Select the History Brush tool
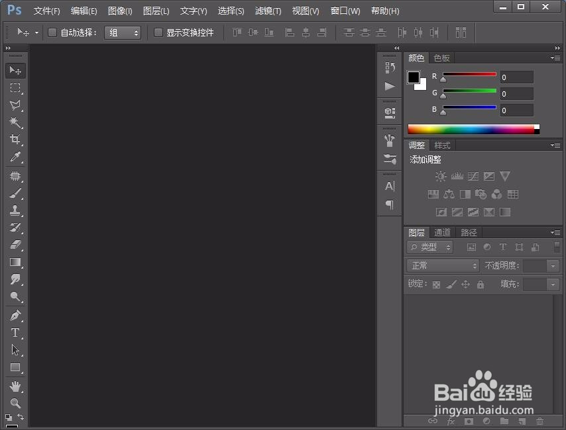Image resolution: width=566 pixels, height=430 pixels. click(15, 228)
